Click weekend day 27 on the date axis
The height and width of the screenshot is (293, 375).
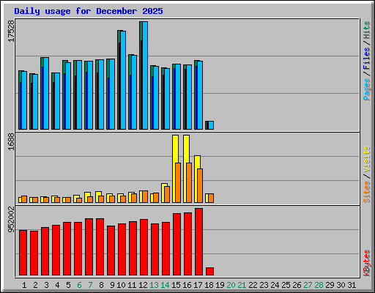pyautogui.click(x=308, y=285)
